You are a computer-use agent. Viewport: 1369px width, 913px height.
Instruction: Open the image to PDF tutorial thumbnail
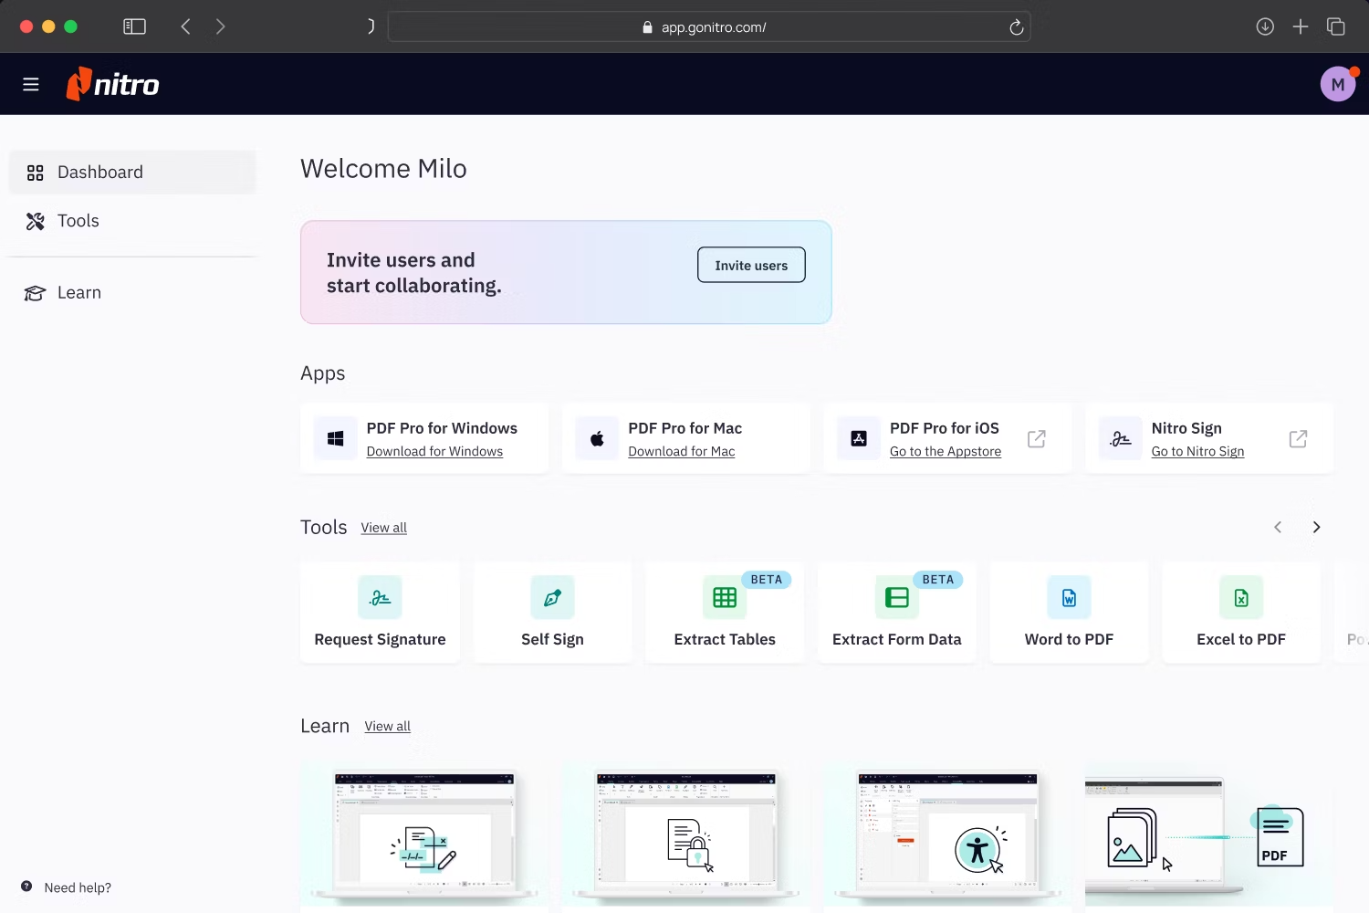[x=1209, y=834]
